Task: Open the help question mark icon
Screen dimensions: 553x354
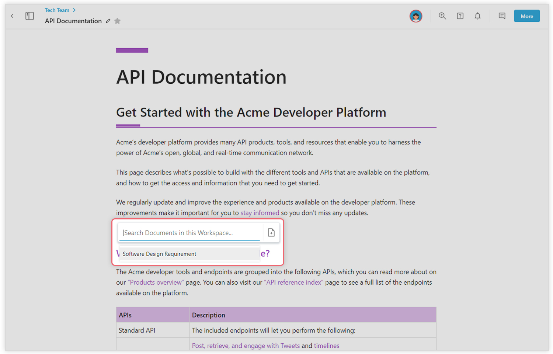Action: pyautogui.click(x=460, y=16)
